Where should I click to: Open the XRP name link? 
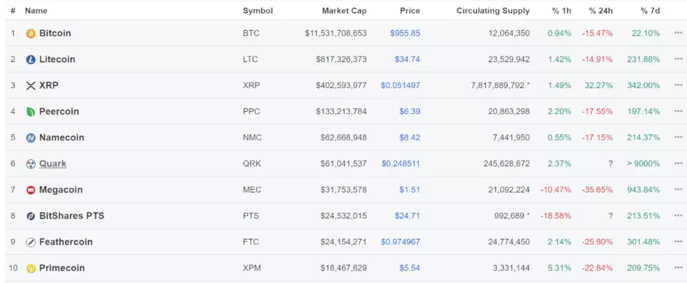tap(49, 85)
